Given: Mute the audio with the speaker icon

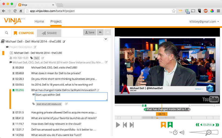Looking at the screenshot, I should pyautogui.click(x=182, y=132).
